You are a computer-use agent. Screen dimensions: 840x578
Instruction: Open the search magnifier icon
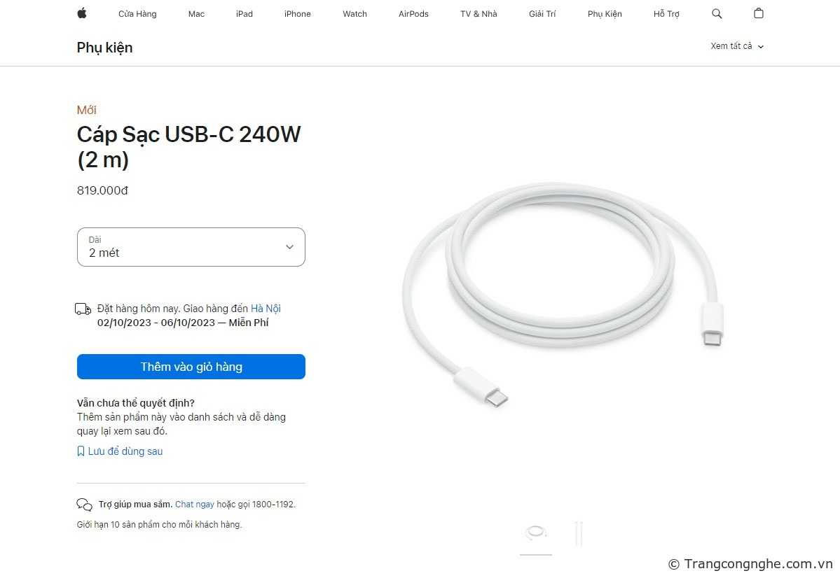pyautogui.click(x=717, y=13)
